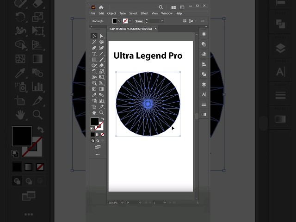Enable Draw Inside mode
296x222 pixels.
click(x=102, y=141)
